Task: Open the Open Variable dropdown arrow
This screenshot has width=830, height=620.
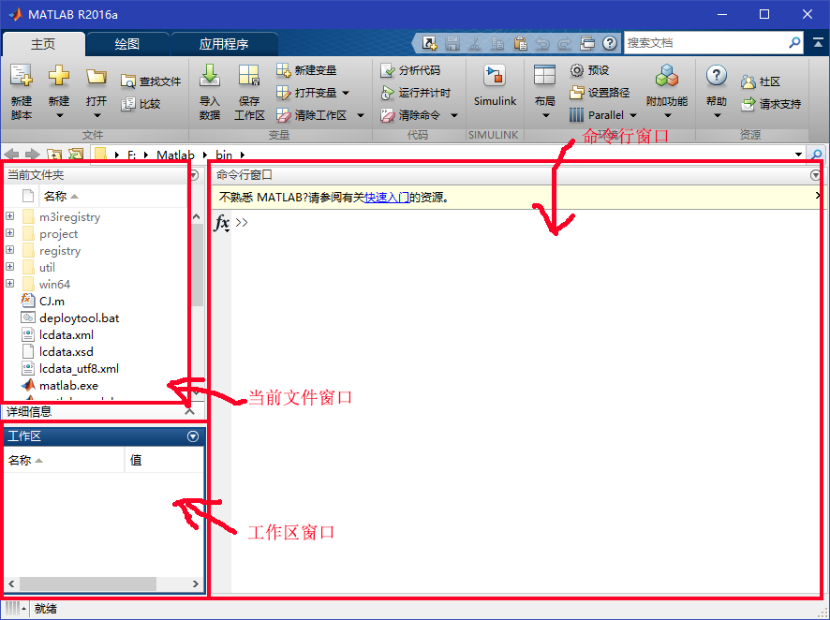Action: coord(346,93)
